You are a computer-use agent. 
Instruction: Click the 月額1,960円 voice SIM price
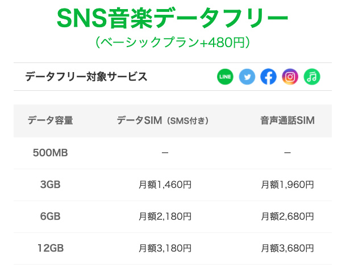pos(287,185)
